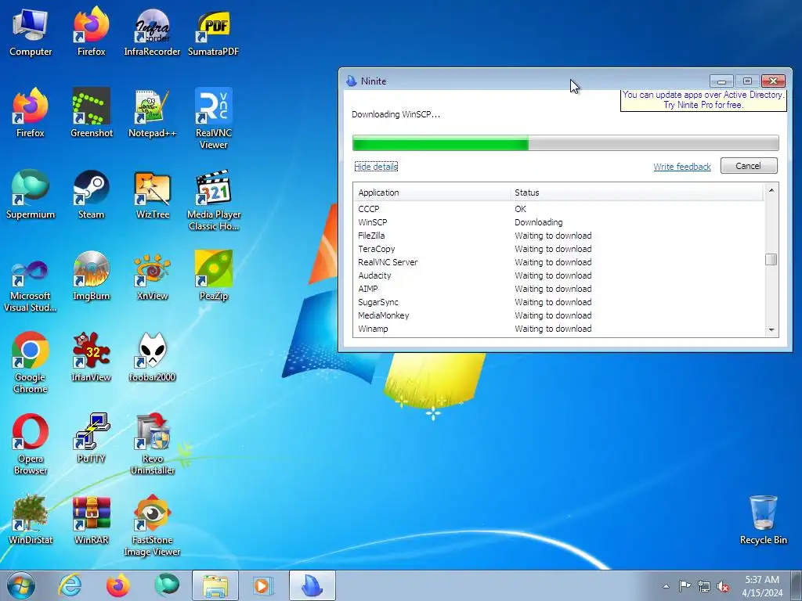Select the Audacity row
Screen dimensions: 802x601
tap(558, 275)
